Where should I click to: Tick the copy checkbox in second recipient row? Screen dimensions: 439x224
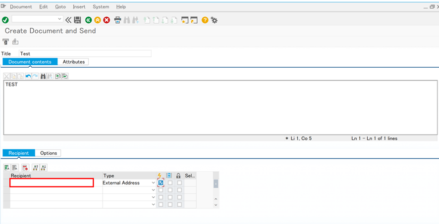pos(170,190)
